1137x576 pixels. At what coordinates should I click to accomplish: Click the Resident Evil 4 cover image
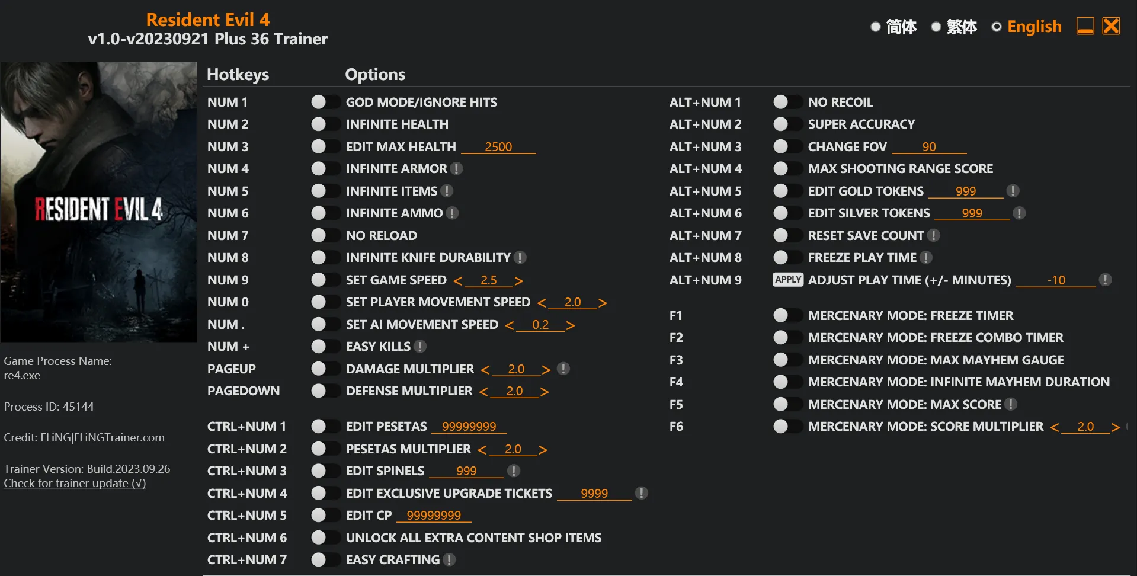point(98,201)
